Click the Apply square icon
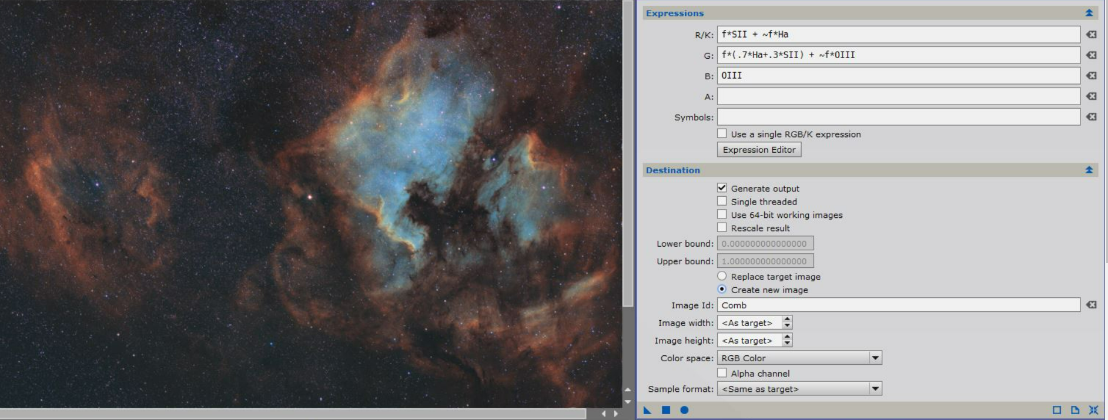The image size is (1108, 420). pos(666,410)
